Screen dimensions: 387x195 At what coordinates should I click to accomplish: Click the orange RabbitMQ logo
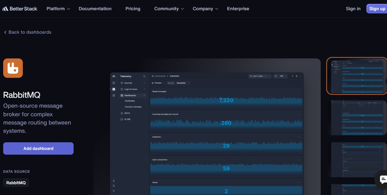click(x=13, y=68)
